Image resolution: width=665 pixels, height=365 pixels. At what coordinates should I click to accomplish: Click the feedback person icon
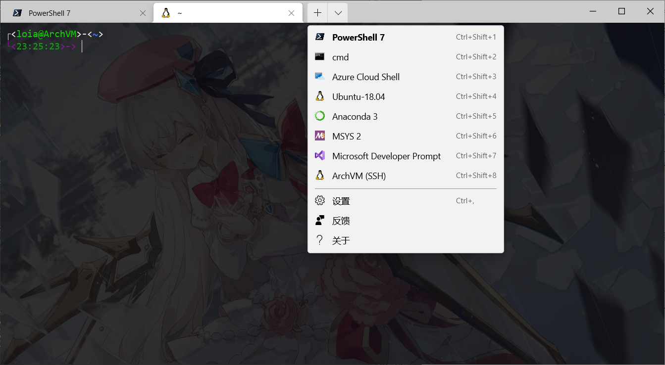[320, 221]
